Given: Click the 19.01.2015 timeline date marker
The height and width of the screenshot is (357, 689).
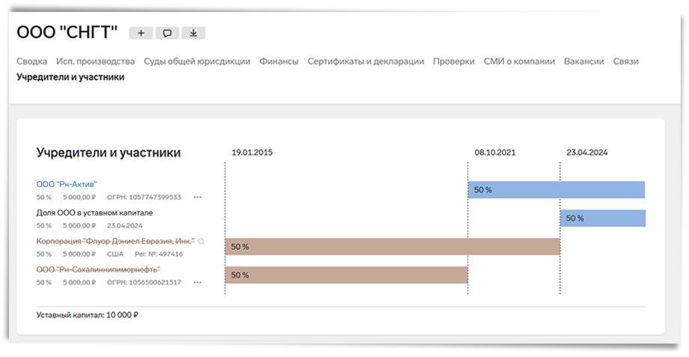Looking at the screenshot, I should (x=252, y=153).
